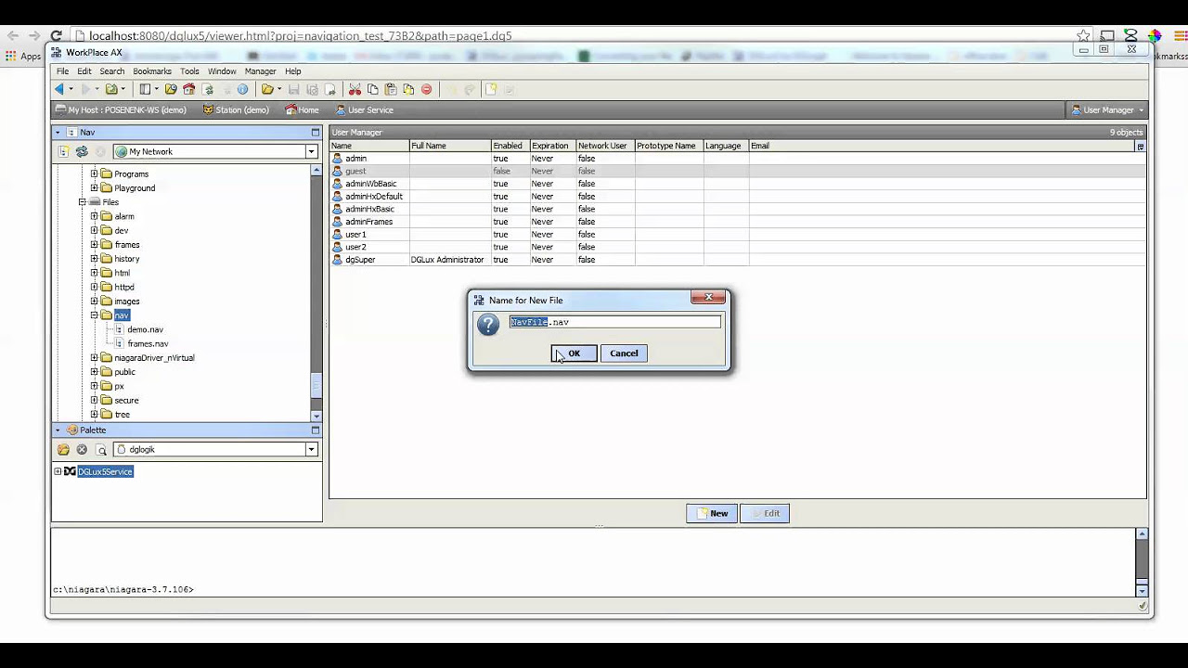Click the search magnifier icon in the Palette
1188x668 pixels.
[102, 450]
